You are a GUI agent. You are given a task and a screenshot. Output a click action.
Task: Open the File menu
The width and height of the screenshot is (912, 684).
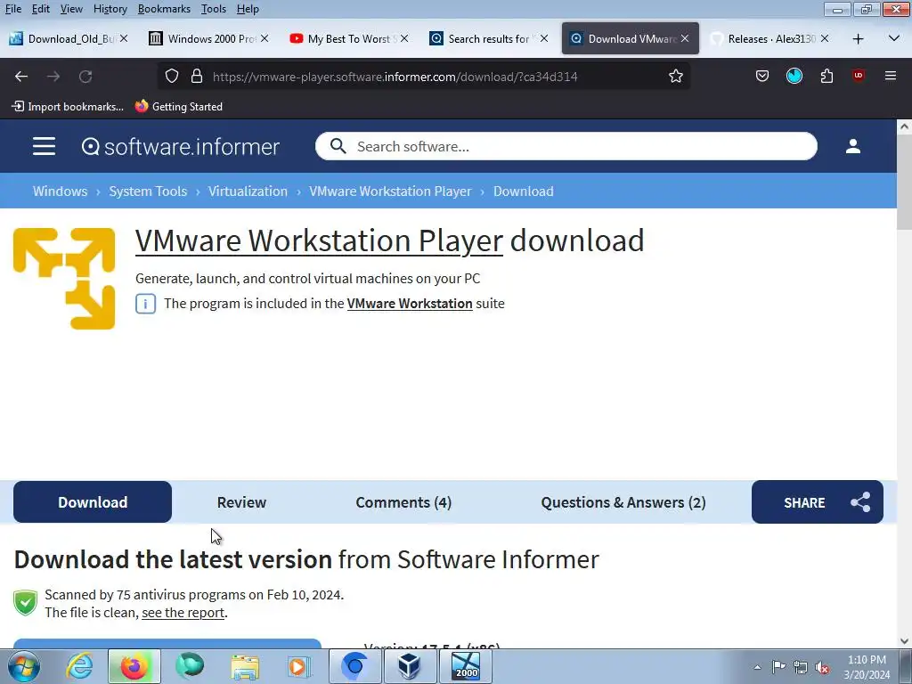[x=12, y=9]
